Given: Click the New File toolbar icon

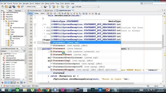Looking at the screenshot, I should [3, 7].
